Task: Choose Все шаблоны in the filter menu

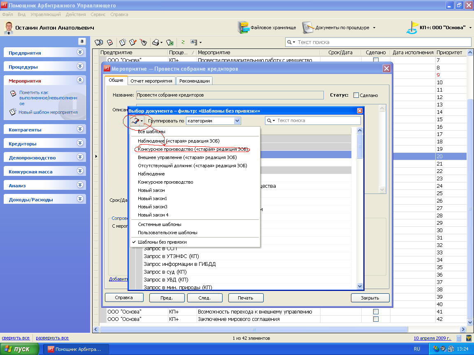Action: tap(195, 131)
